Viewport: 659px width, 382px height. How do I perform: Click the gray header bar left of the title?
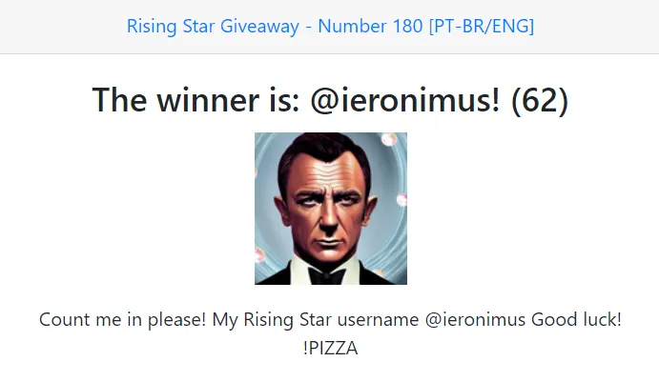[57, 26]
